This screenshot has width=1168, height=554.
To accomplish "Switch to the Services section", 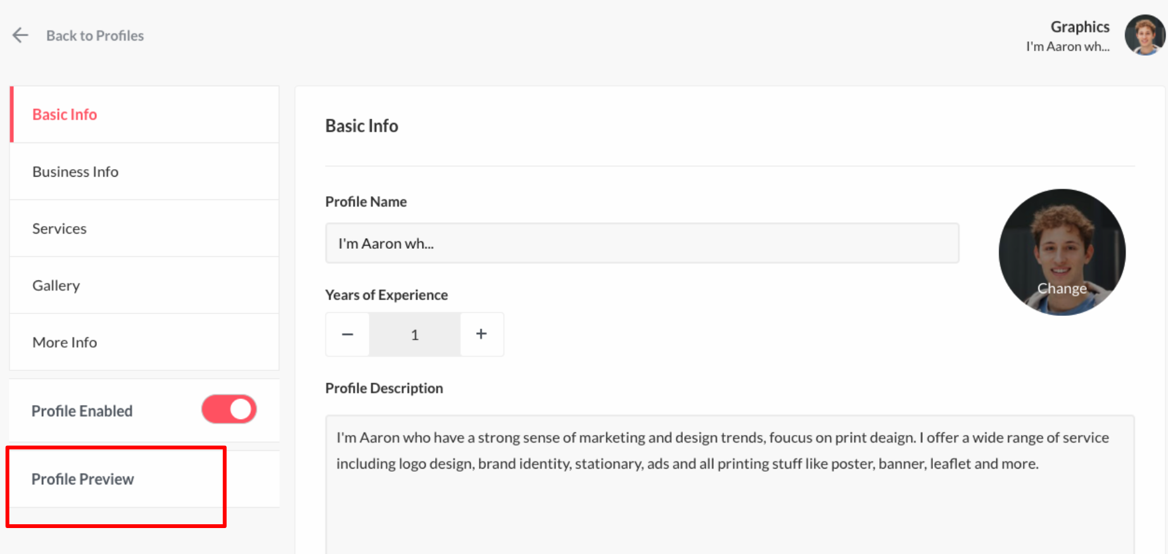I will click(x=144, y=229).
